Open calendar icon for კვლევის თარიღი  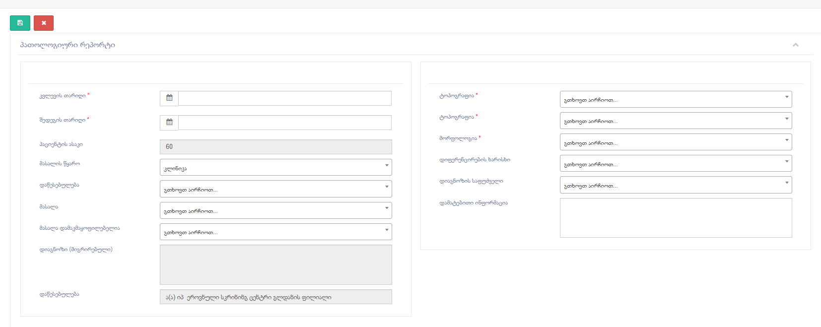pos(169,98)
